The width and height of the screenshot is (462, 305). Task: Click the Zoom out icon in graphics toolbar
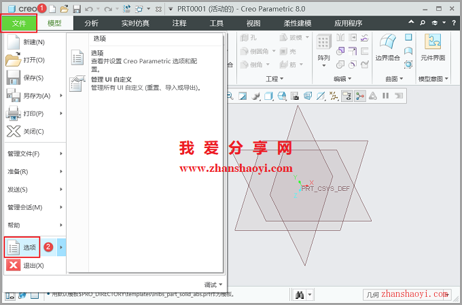click(230, 96)
